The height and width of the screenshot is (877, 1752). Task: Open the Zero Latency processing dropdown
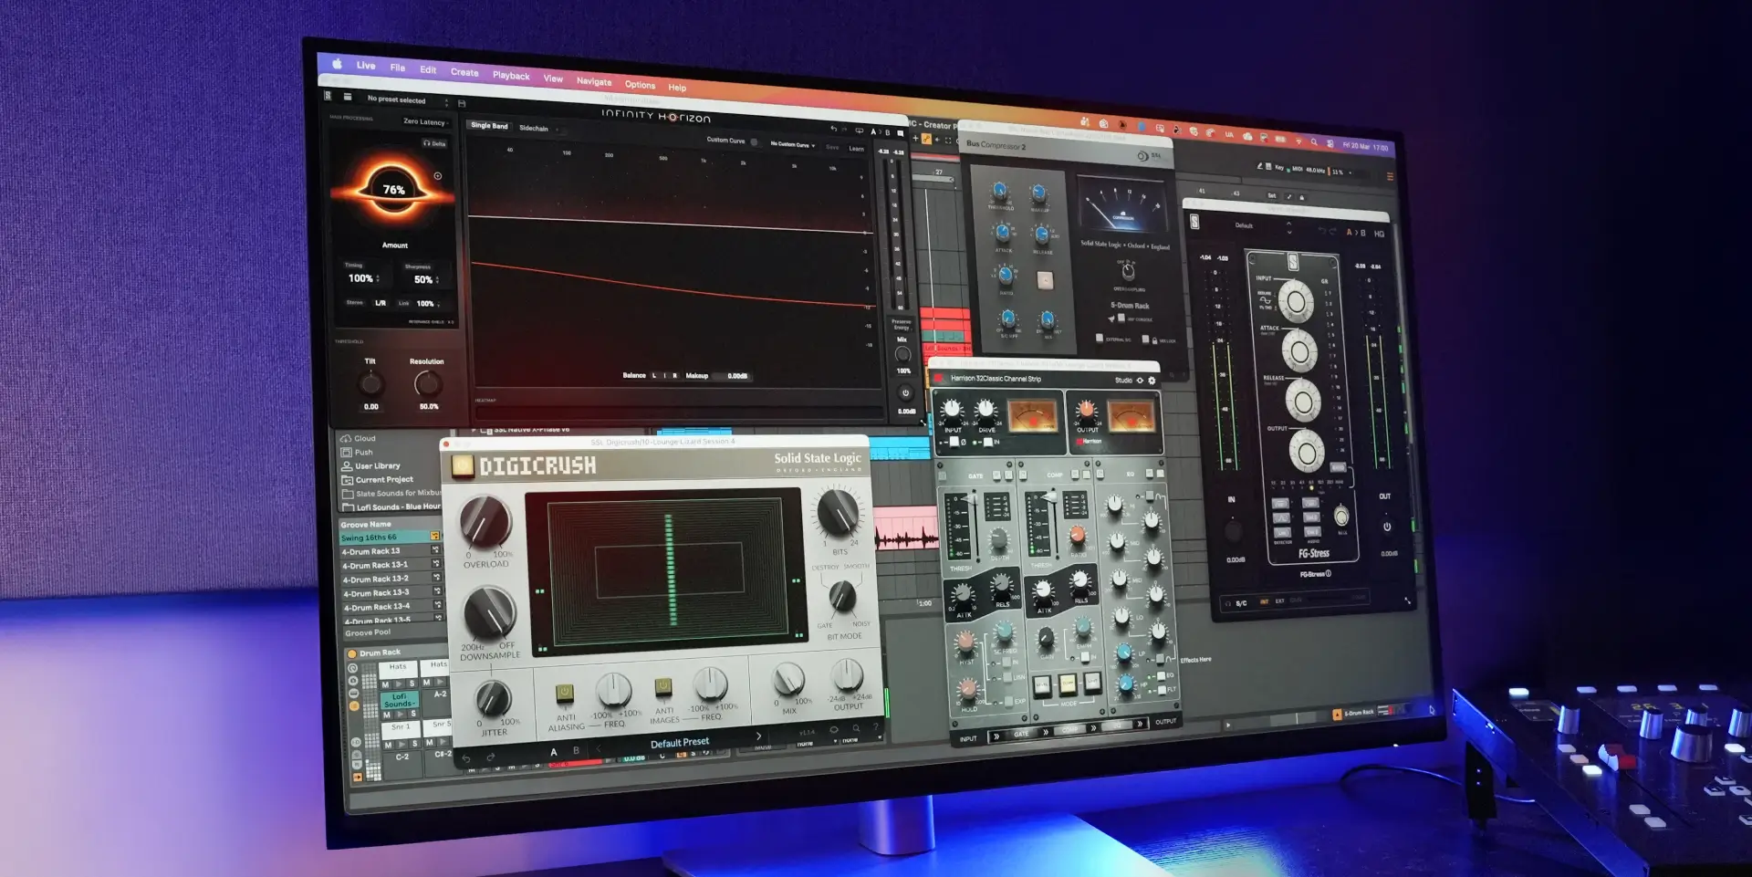[426, 121]
